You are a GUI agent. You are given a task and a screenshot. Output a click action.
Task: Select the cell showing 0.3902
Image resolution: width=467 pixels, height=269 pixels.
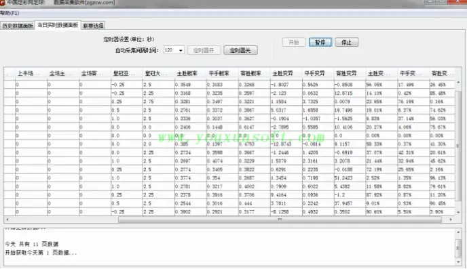tap(190, 212)
